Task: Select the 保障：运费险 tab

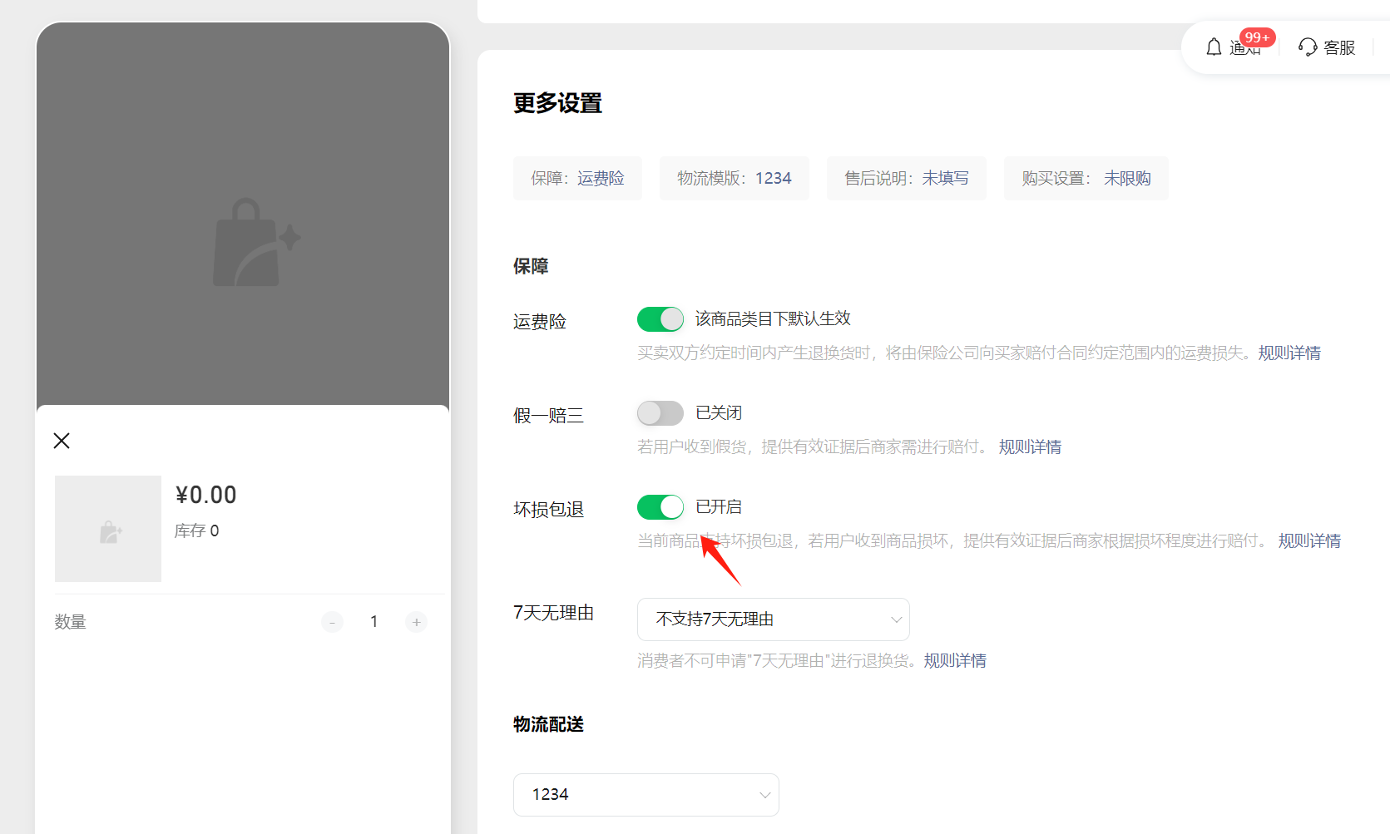Action: pyautogui.click(x=577, y=177)
